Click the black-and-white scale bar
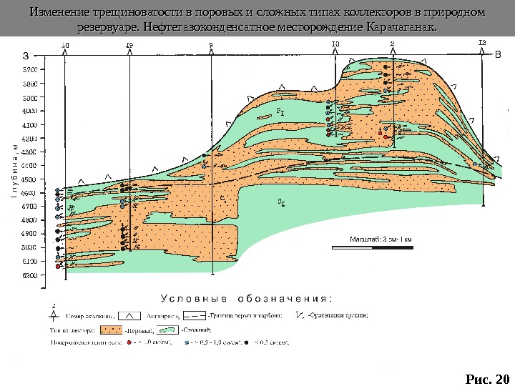 click(373, 248)
